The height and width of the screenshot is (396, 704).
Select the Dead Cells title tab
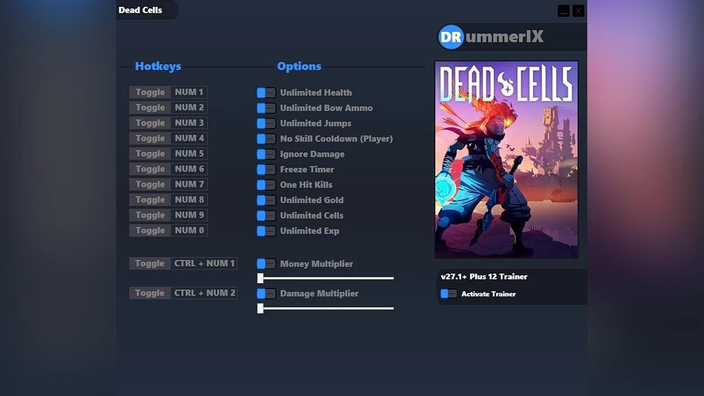click(140, 10)
